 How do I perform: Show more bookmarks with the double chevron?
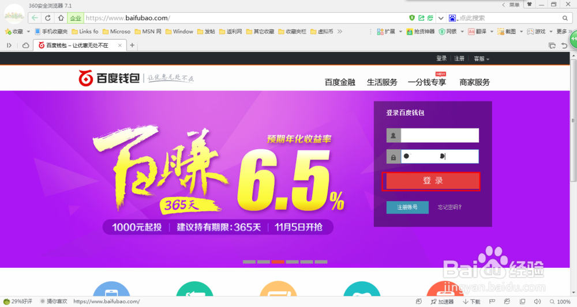(x=340, y=32)
